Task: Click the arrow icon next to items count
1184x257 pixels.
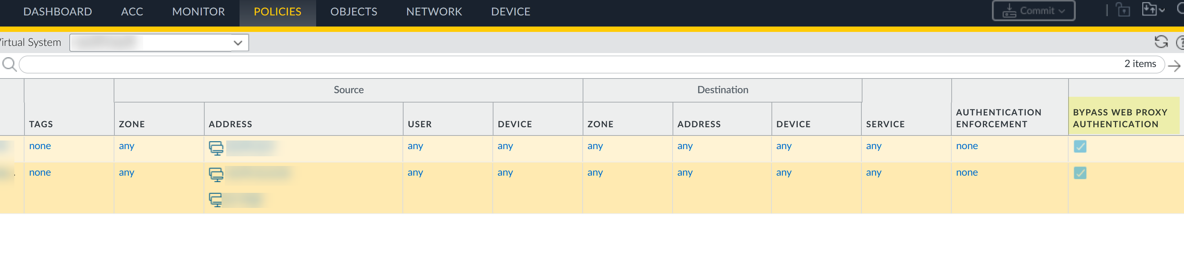Action: 1174,66
